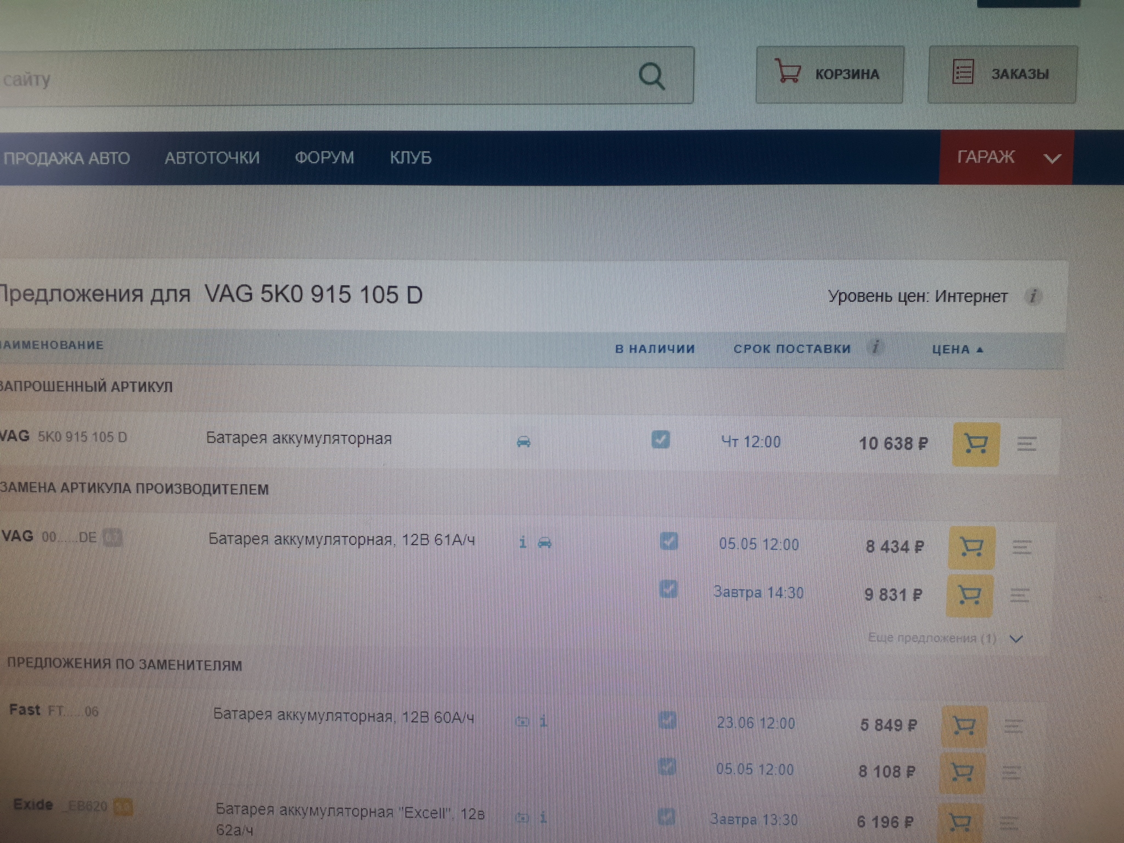The width and height of the screenshot is (1124, 843).
Task: Open the Корзина button
Action: 829,74
